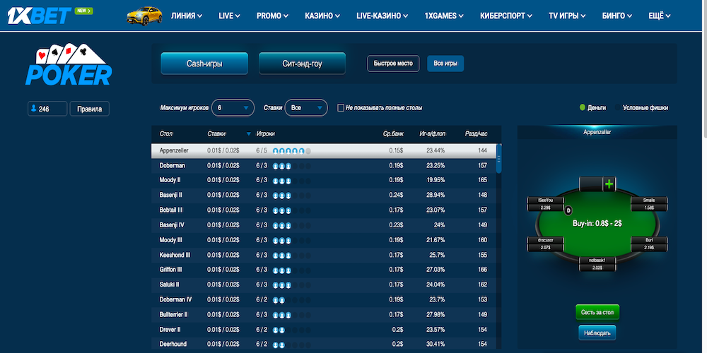Click the online players count icon
Screen dimensions: 707x353
[33, 109]
